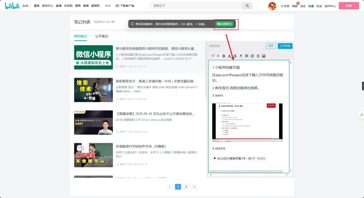Click the bilibili logo
The height and width of the screenshot is (198, 364).
(x=12, y=6)
